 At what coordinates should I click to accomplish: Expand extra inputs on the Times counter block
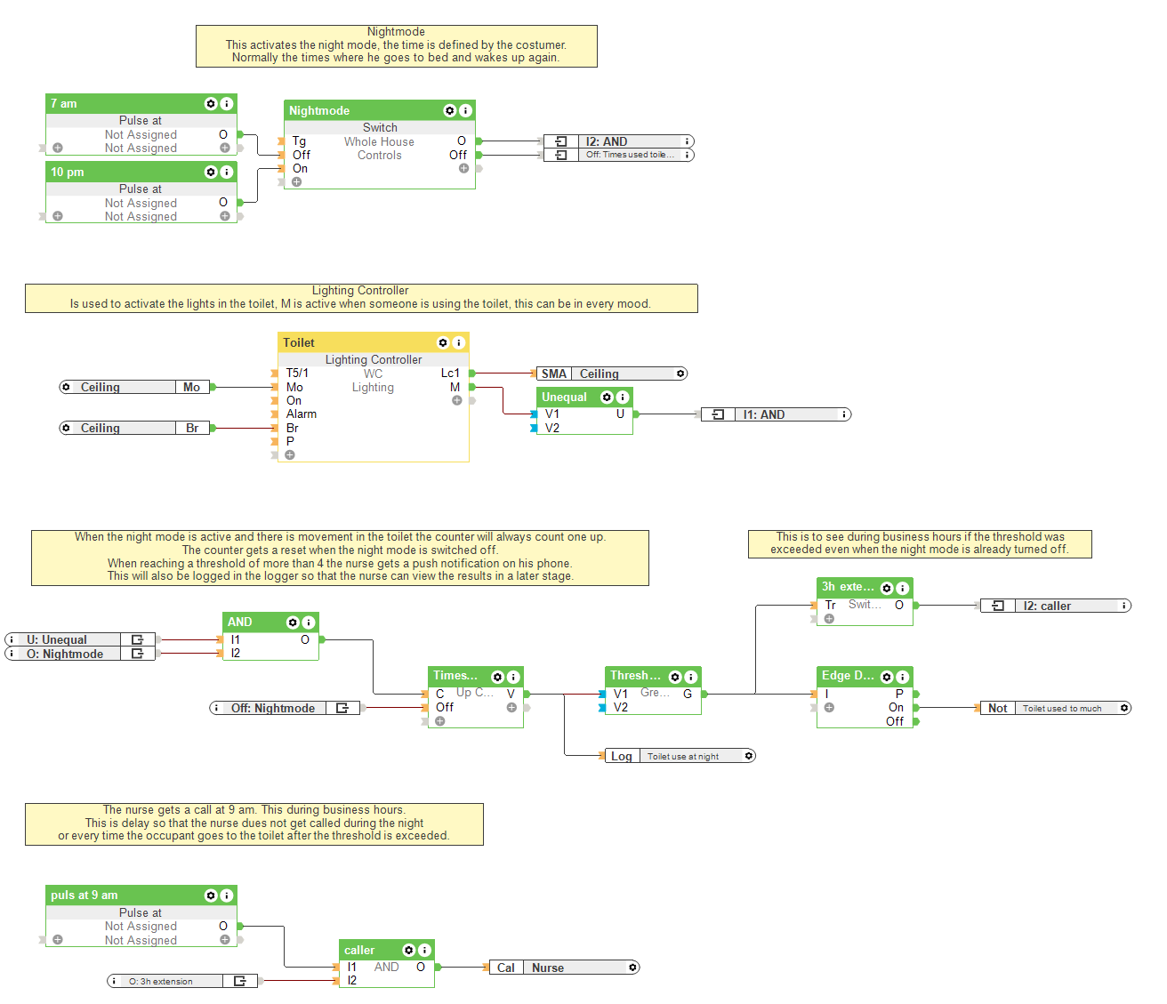click(x=439, y=721)
